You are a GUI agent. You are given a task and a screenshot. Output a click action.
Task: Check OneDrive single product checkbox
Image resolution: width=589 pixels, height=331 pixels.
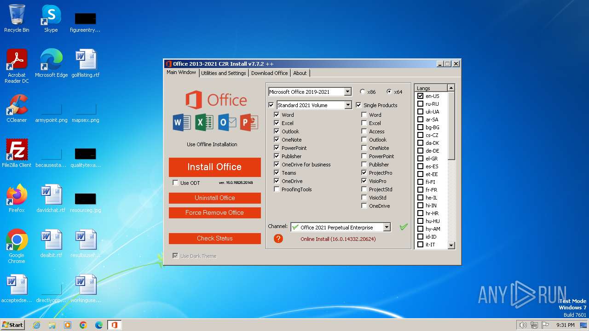364,205
